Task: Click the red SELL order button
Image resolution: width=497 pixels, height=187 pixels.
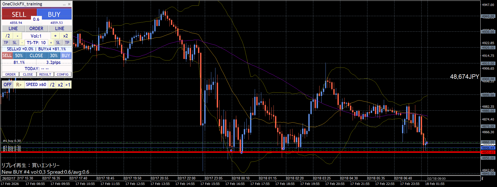Action: pos(19,14)
